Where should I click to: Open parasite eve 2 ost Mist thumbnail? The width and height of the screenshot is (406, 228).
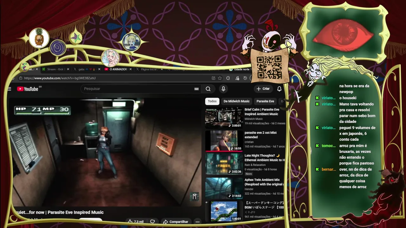point(224,141)
